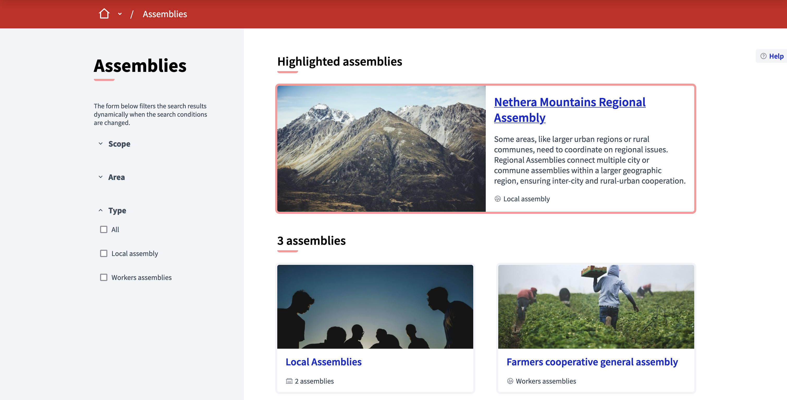Click the home icon in breadcrumb
This screenshot has height=400, width=787.
[x=104, y=14]
